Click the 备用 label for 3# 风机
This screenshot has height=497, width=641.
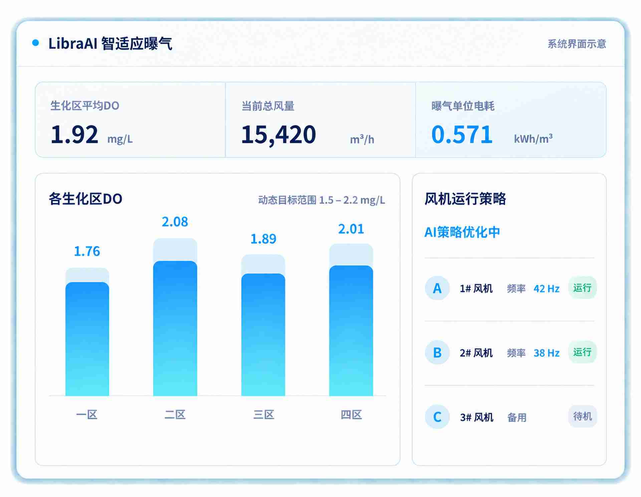(517, 417)
